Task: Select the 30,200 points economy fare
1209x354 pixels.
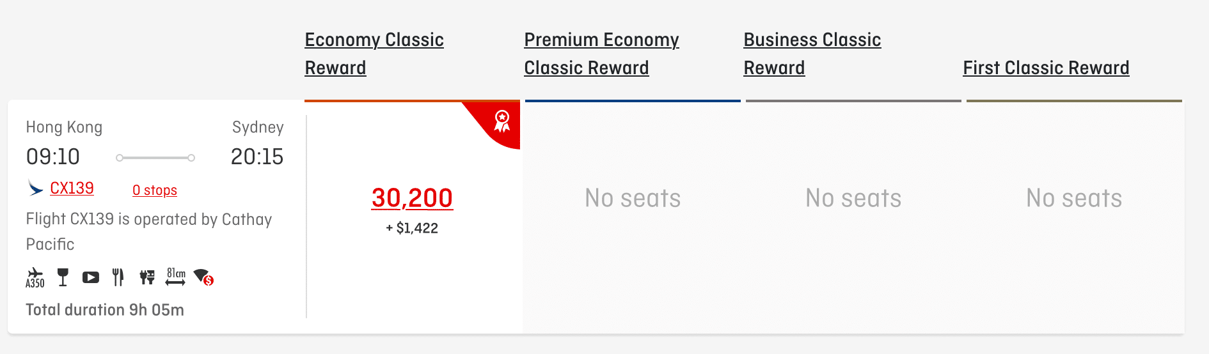Action: coord(412,198)
